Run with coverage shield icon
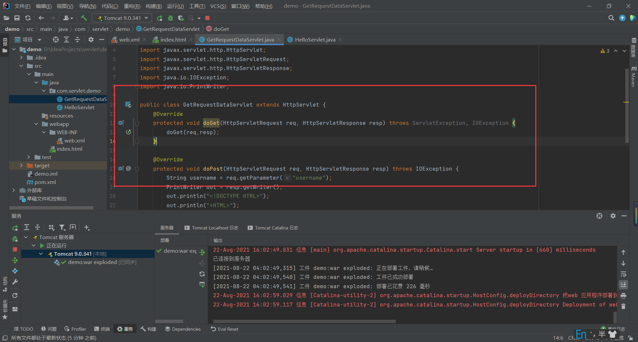Image resolution: width=638 pixels, height=342 pixels. click(181, 18)
